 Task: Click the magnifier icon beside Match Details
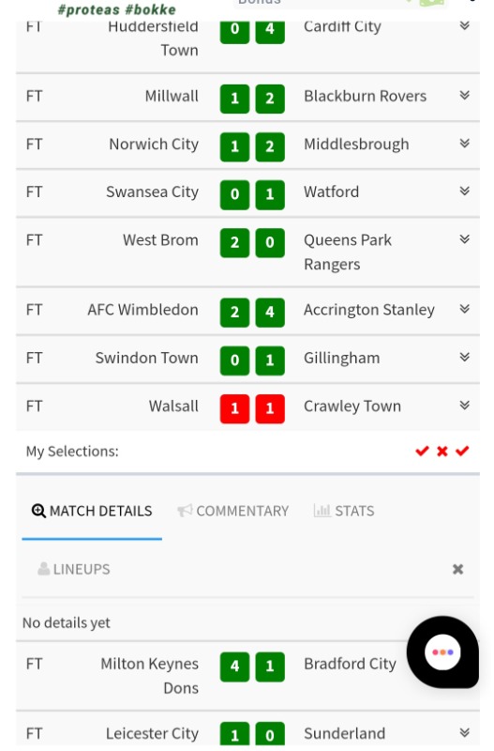click(x=38, y=511)
